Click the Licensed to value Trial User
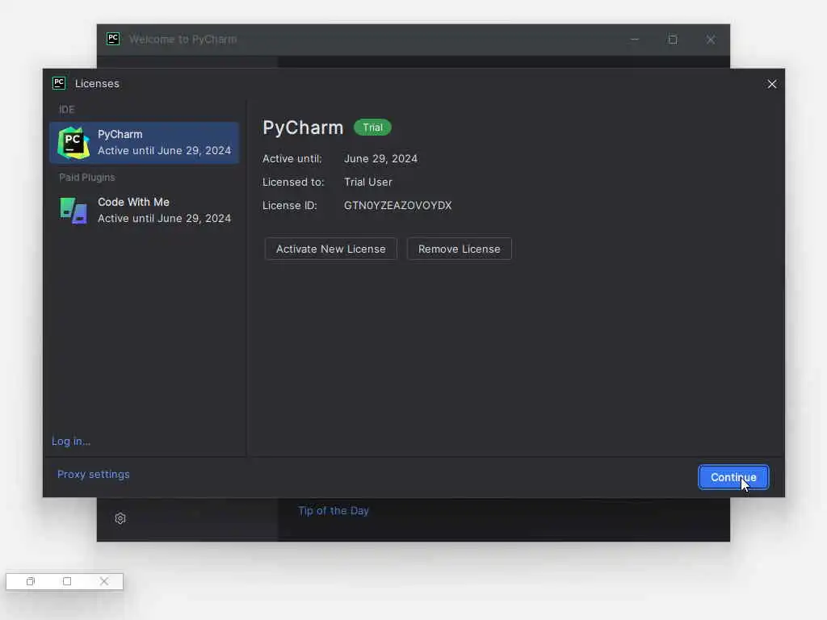This screenshot has width=827, height=620. click(368, 182)
